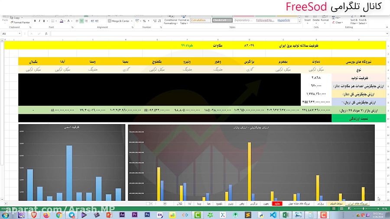This screenshot has width=390, height=219.
Task: Open the Fill dropdown
Action: 336,18
